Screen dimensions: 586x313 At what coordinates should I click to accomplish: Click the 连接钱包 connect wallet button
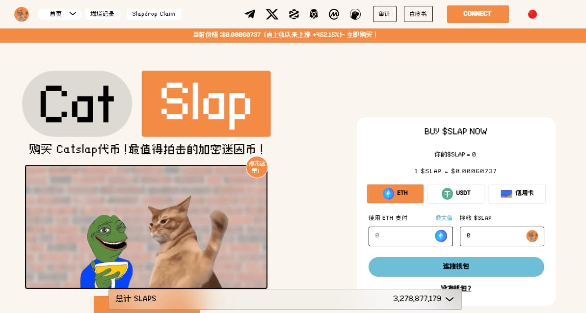[x=456, y=267]
